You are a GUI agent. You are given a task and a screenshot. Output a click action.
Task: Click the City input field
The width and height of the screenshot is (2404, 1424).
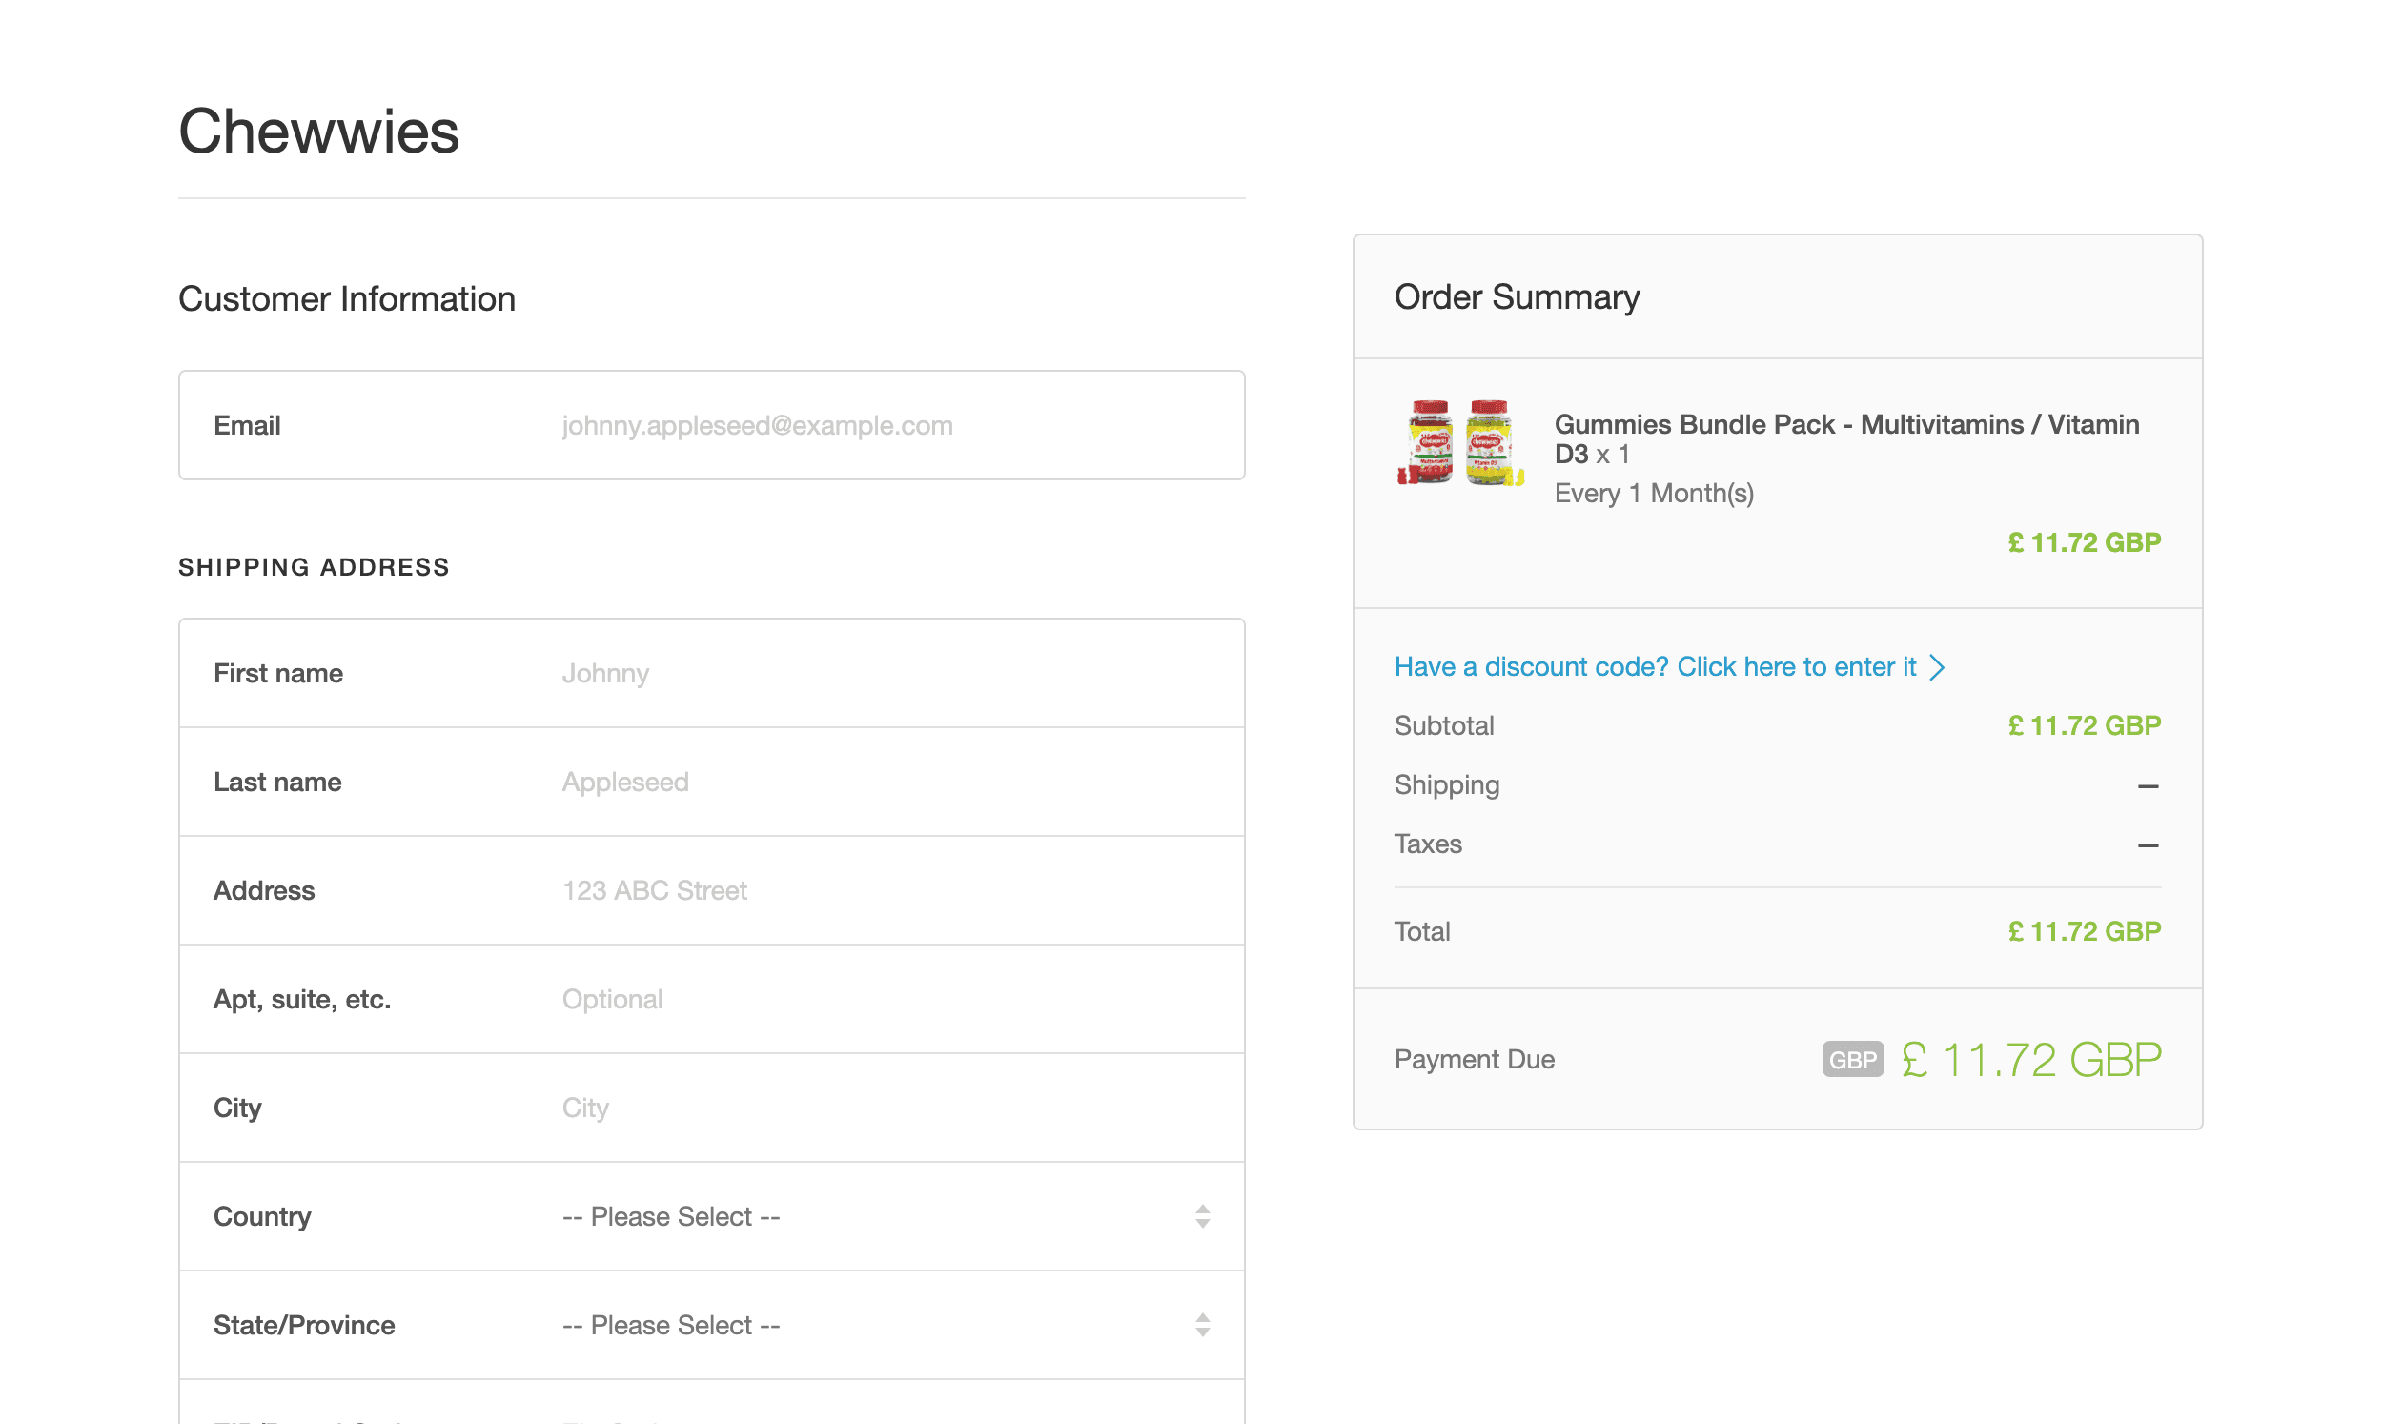click(711, 1107)
